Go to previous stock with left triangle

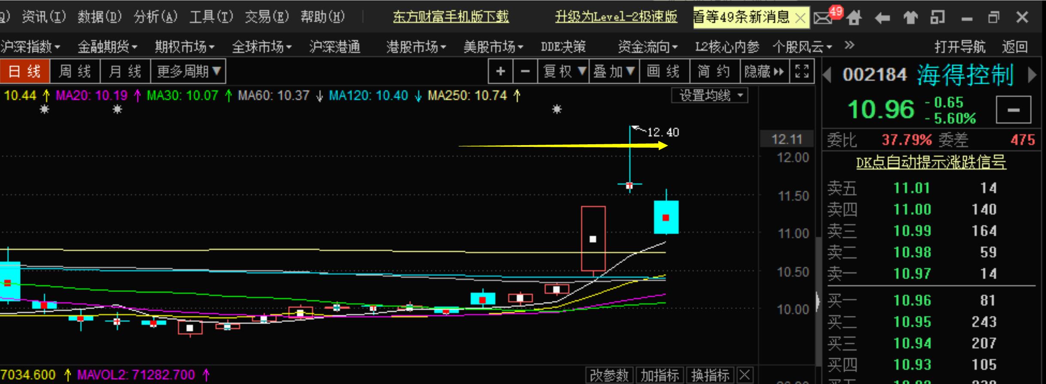pyautogui.click(x=827, y=75)
